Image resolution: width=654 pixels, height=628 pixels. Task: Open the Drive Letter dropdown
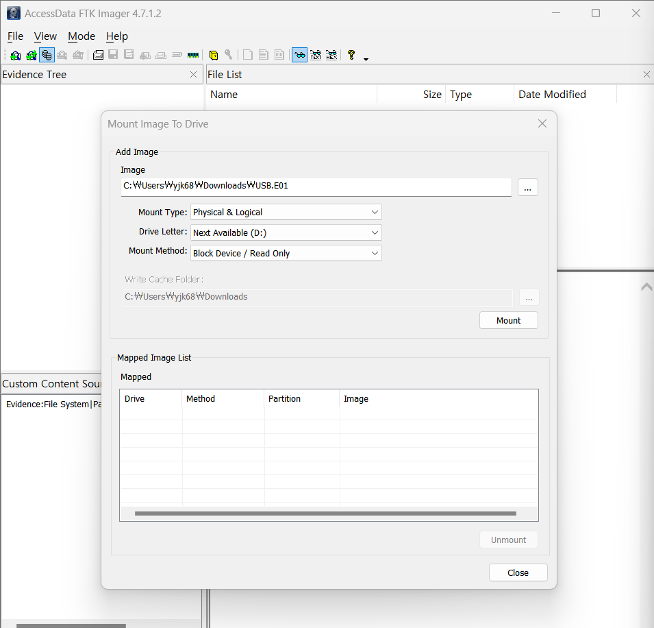pos(286,232)
